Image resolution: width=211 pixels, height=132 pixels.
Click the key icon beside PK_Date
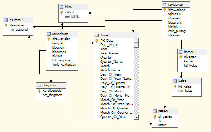(97, 41)
